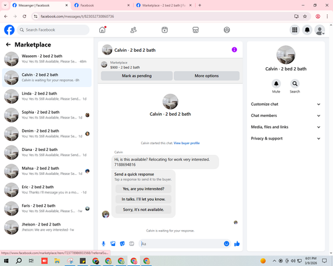Open the purple conversation info icon
Viewport: 333px width, 266px height.
tap(234, 50)
